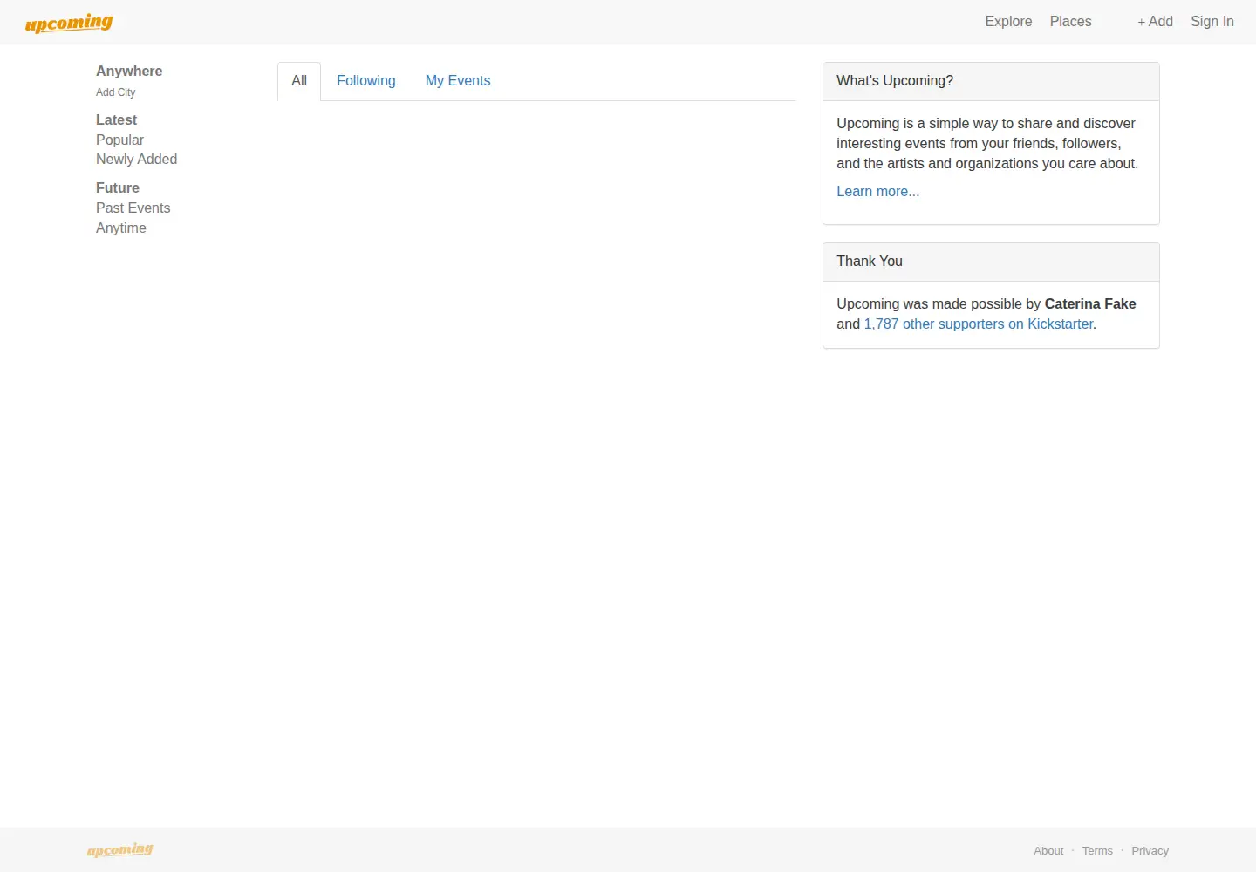Click the upcoming logo in header
This screenshot has height=872, width=1256.
point(69,23)
